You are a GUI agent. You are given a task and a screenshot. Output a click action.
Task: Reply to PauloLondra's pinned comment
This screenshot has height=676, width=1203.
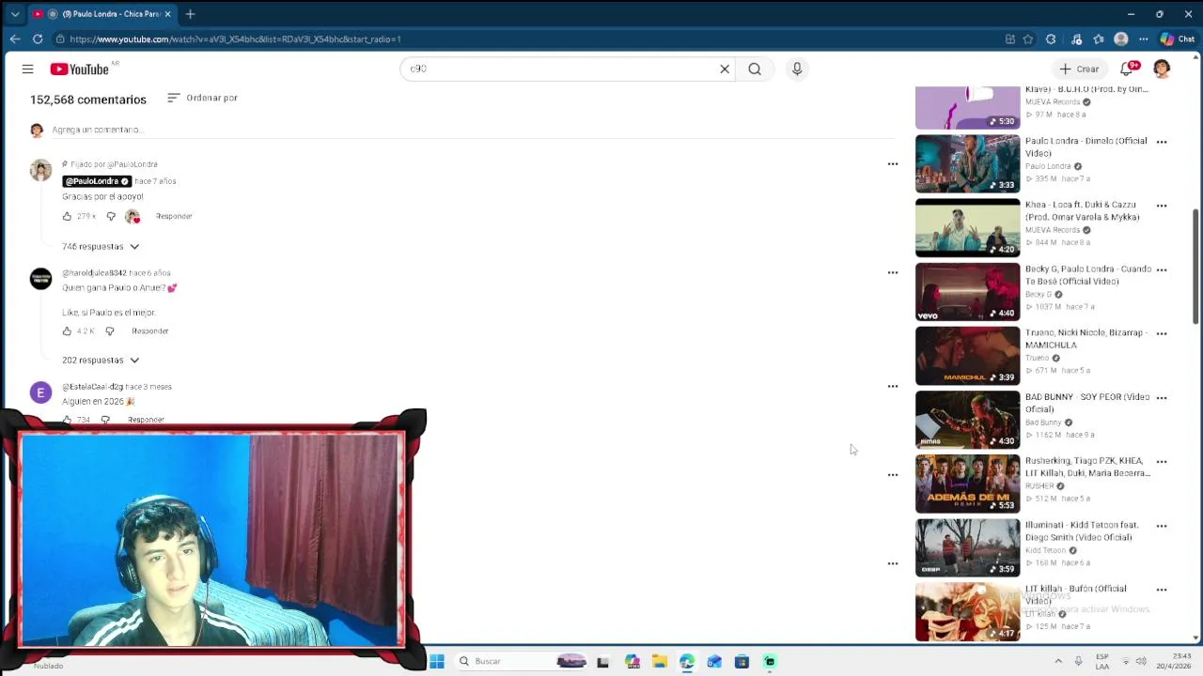[x=174, y=216]
